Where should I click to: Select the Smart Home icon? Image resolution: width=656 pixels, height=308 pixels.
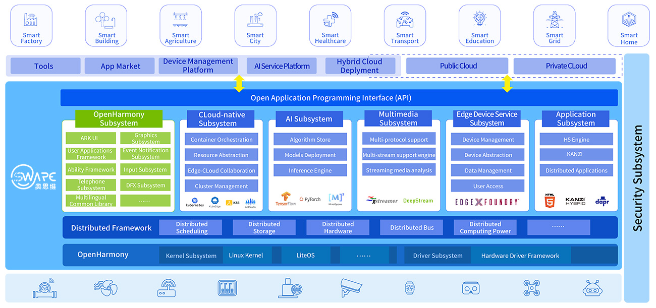[x=629, y=20]
